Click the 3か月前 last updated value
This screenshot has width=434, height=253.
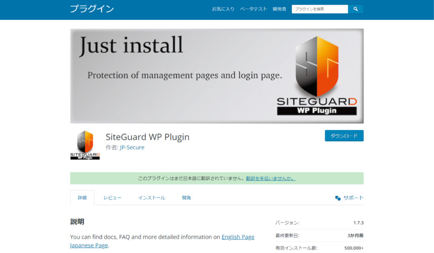pos(356,236)
